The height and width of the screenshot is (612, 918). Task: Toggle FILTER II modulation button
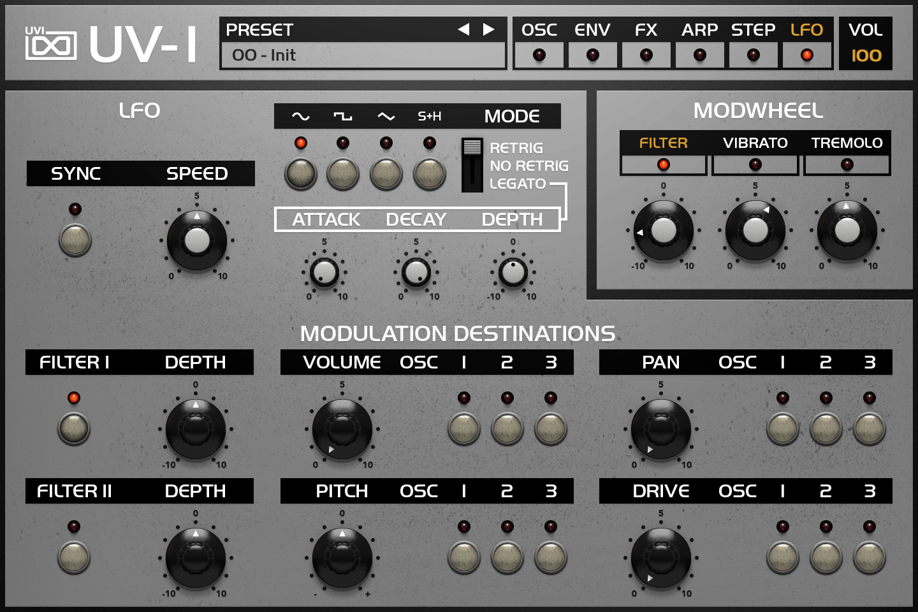74,557
